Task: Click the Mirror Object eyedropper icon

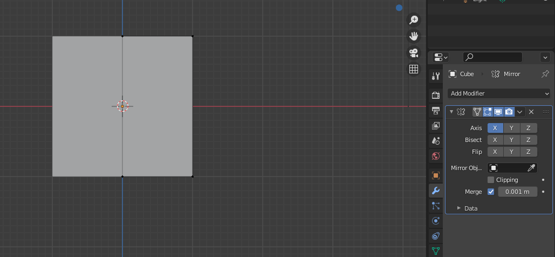Action: (x=531, y=168)
